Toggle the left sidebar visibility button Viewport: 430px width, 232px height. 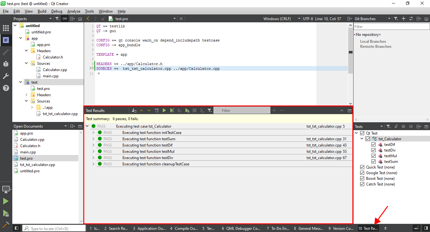point(17,228)
